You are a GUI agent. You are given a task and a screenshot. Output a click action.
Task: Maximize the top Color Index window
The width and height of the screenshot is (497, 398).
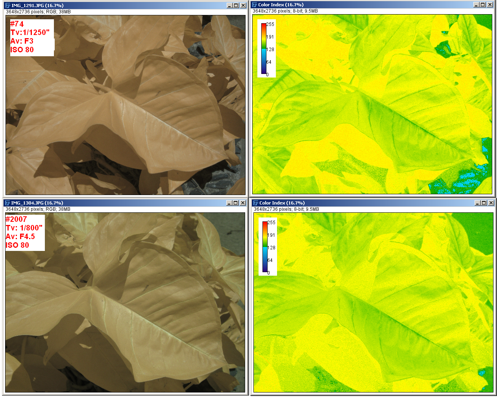483,5
